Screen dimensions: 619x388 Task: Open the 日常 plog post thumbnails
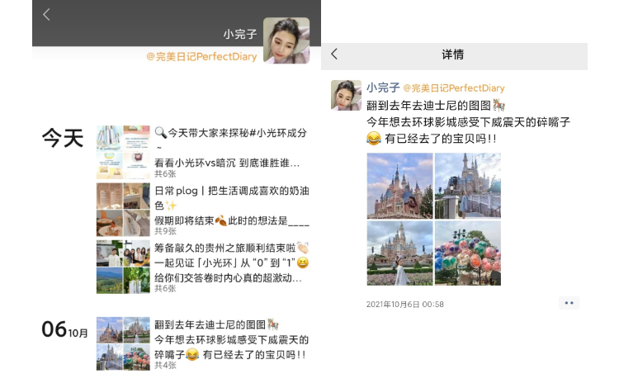123,209
